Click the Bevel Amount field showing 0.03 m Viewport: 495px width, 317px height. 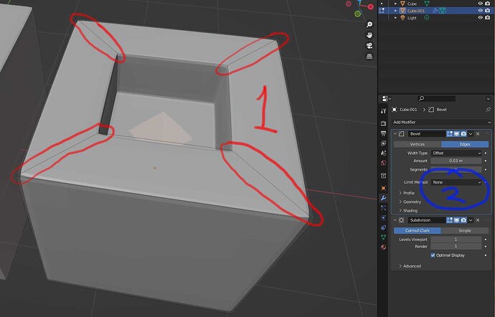tap(456, 161)
